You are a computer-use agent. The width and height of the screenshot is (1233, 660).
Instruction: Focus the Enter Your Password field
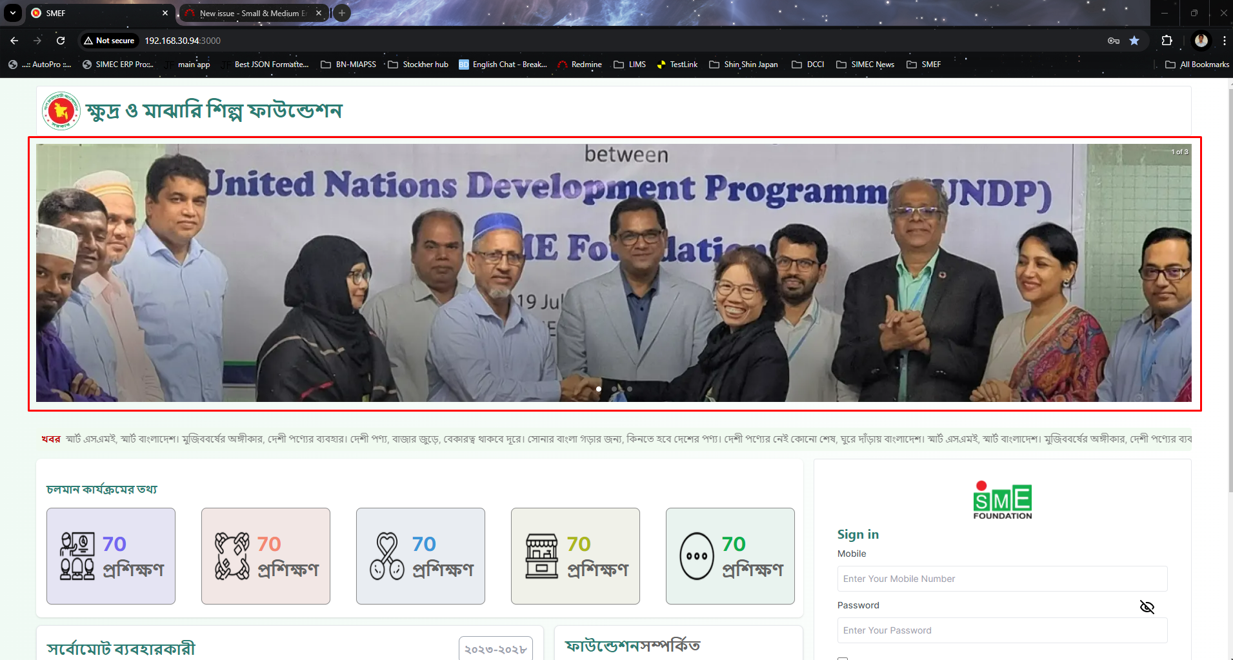coord(1002,630)
